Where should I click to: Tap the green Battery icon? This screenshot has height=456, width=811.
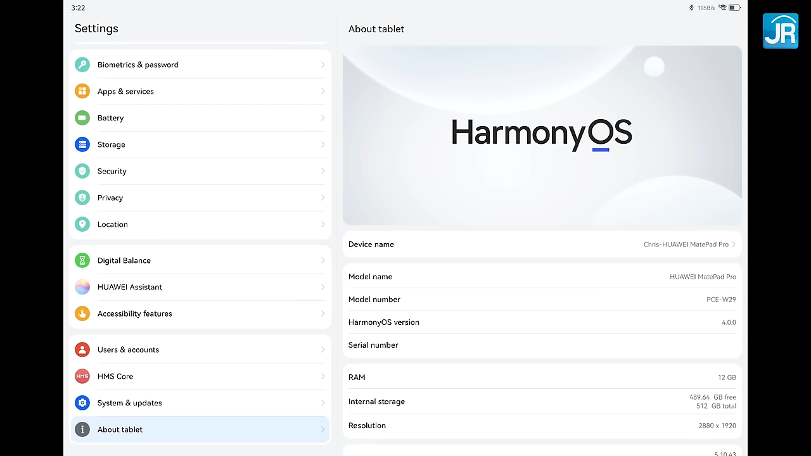pyautogui.click(x=82, y=118)
